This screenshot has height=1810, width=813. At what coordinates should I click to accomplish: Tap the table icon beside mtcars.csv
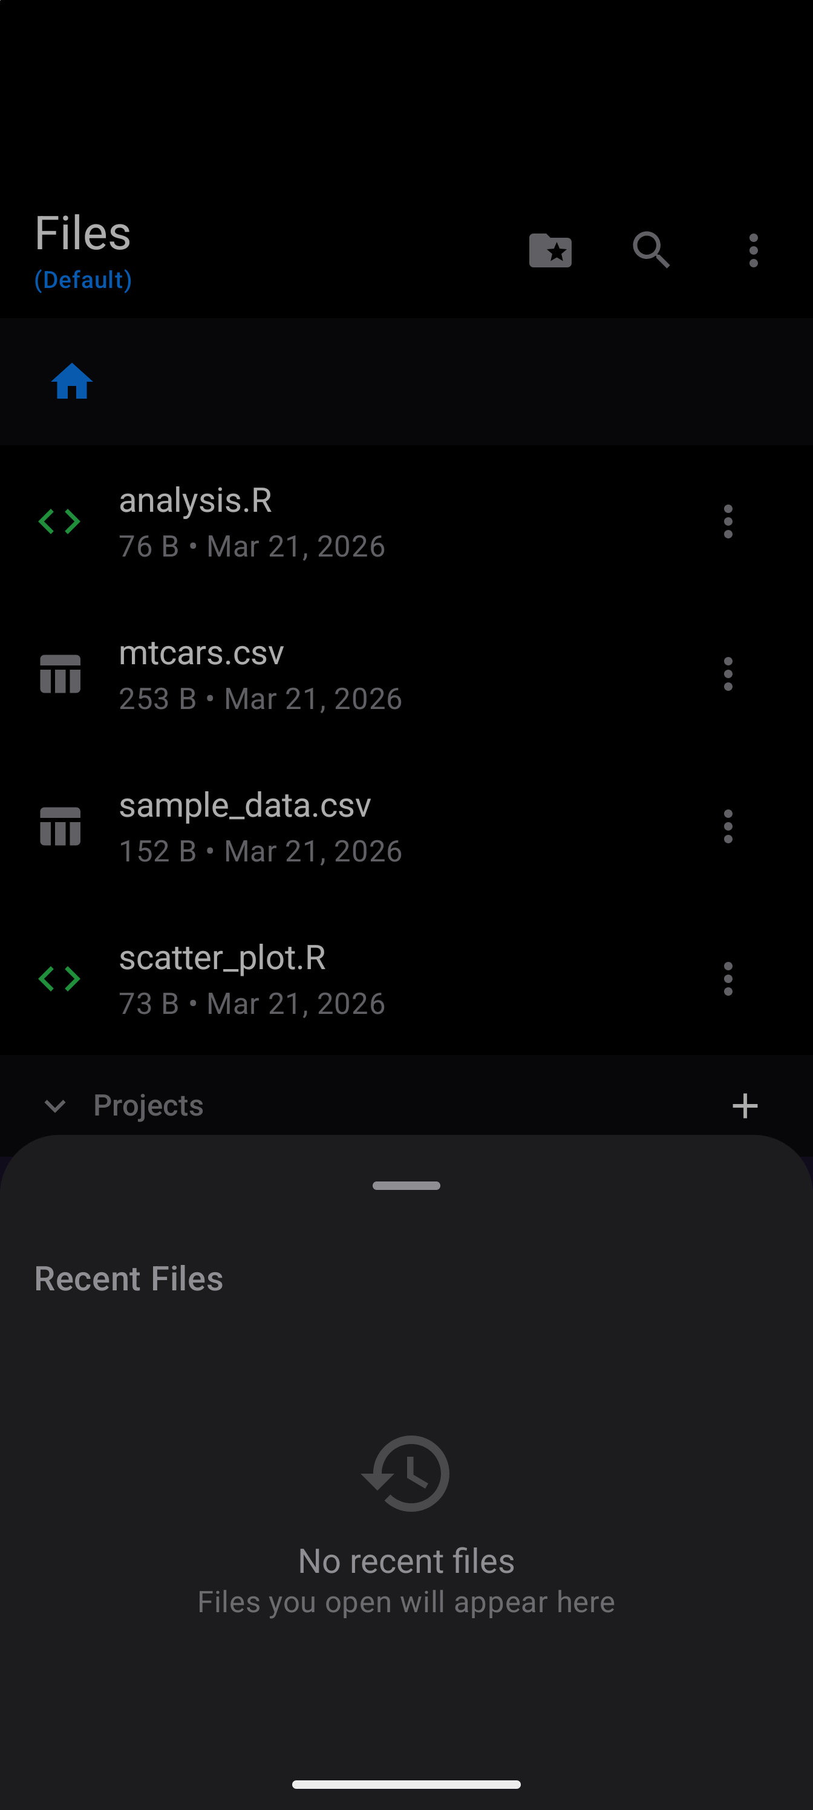pos(60,674)
